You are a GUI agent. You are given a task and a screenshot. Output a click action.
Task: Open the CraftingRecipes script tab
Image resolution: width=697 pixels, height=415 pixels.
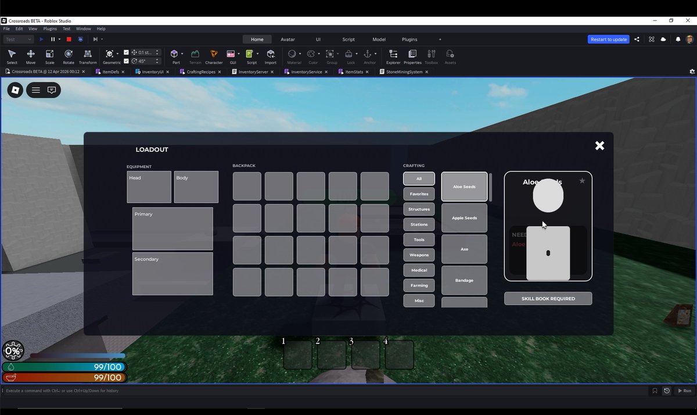point(201,72)
